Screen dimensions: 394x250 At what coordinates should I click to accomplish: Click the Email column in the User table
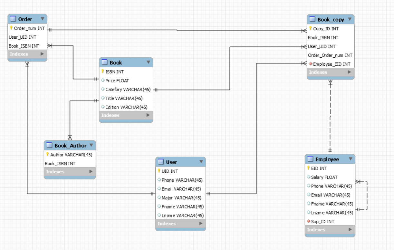pyautogui.click(x=180, y=189)
